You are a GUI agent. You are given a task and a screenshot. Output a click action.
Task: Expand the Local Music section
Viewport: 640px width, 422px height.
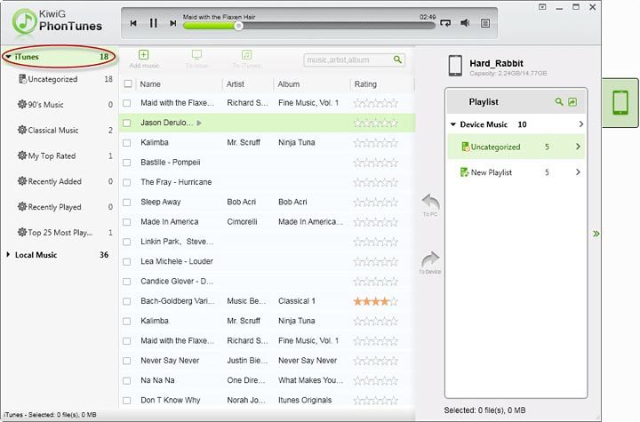point(8,255)
